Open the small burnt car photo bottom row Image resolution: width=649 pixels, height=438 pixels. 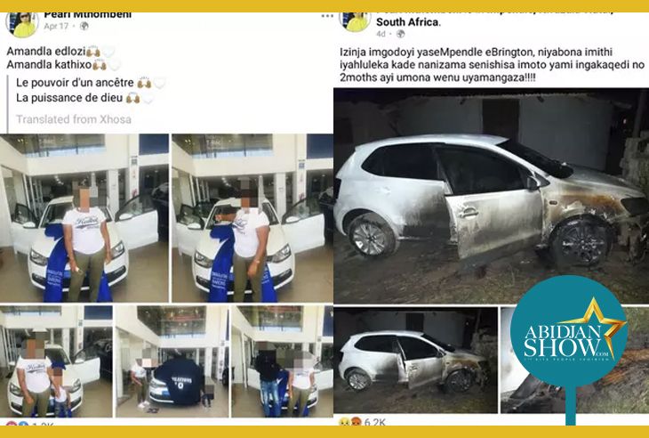pos(415,360)
